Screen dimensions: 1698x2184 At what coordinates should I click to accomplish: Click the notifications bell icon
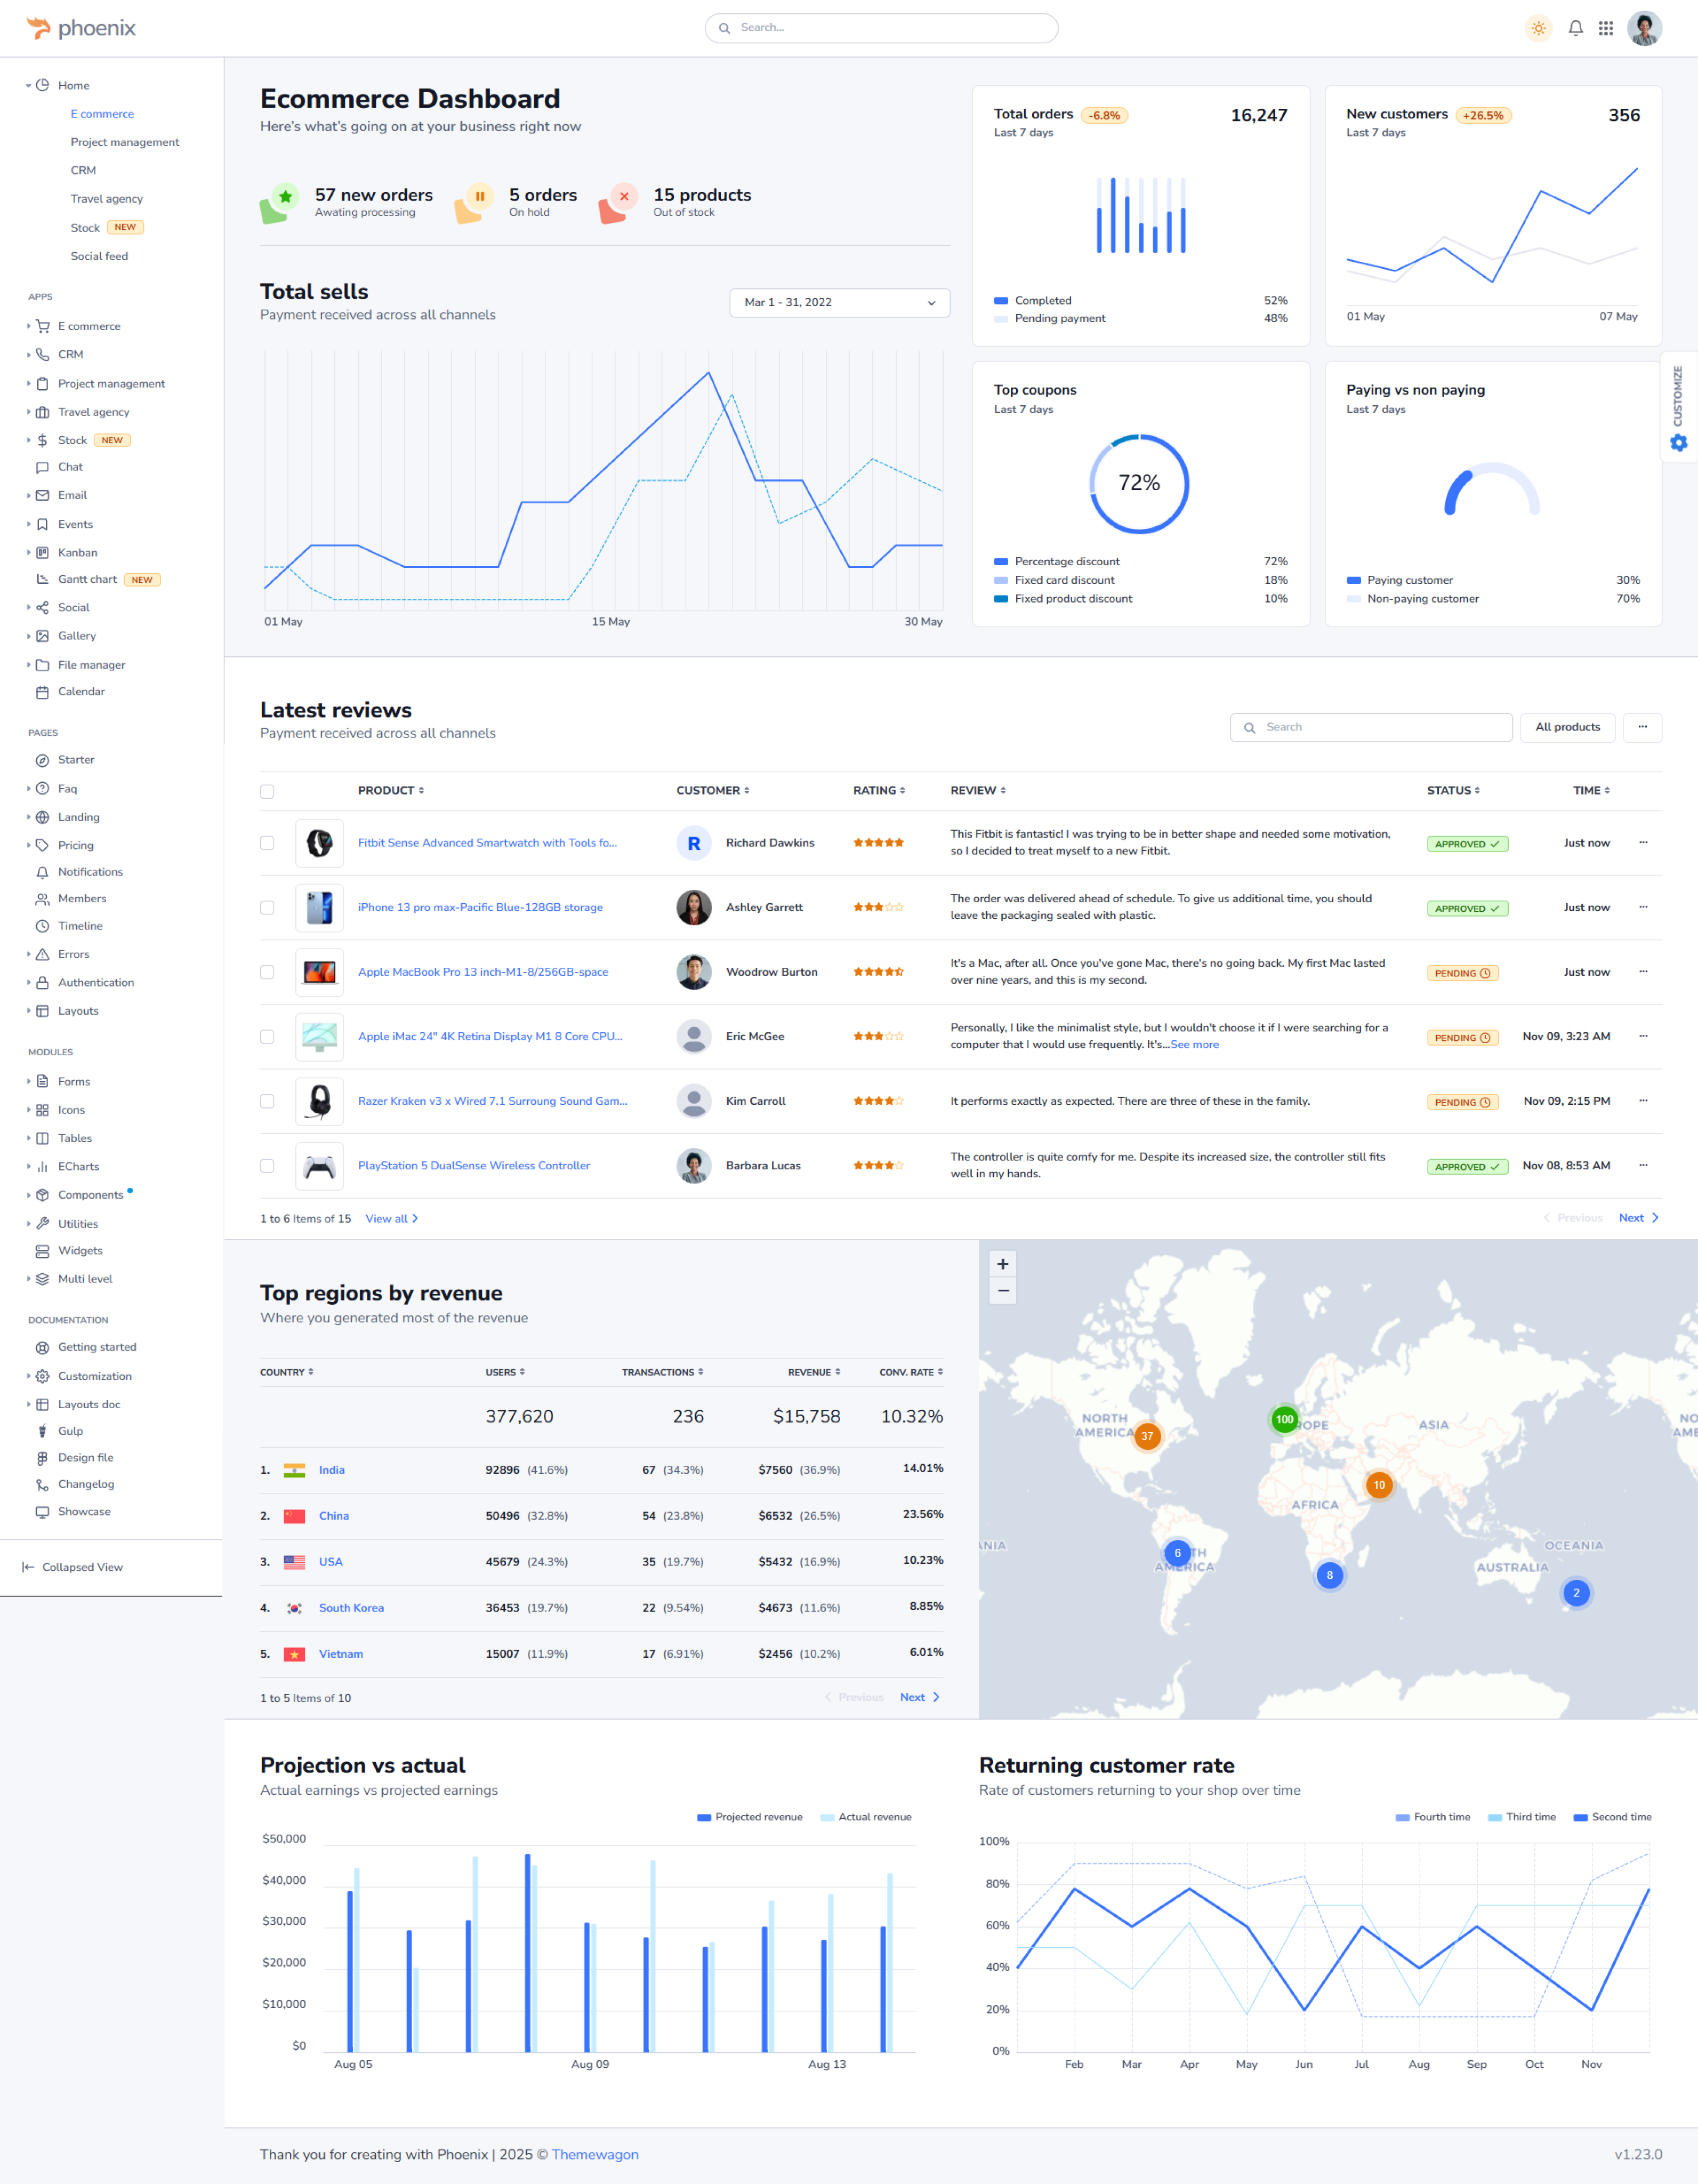point(1575,28)
